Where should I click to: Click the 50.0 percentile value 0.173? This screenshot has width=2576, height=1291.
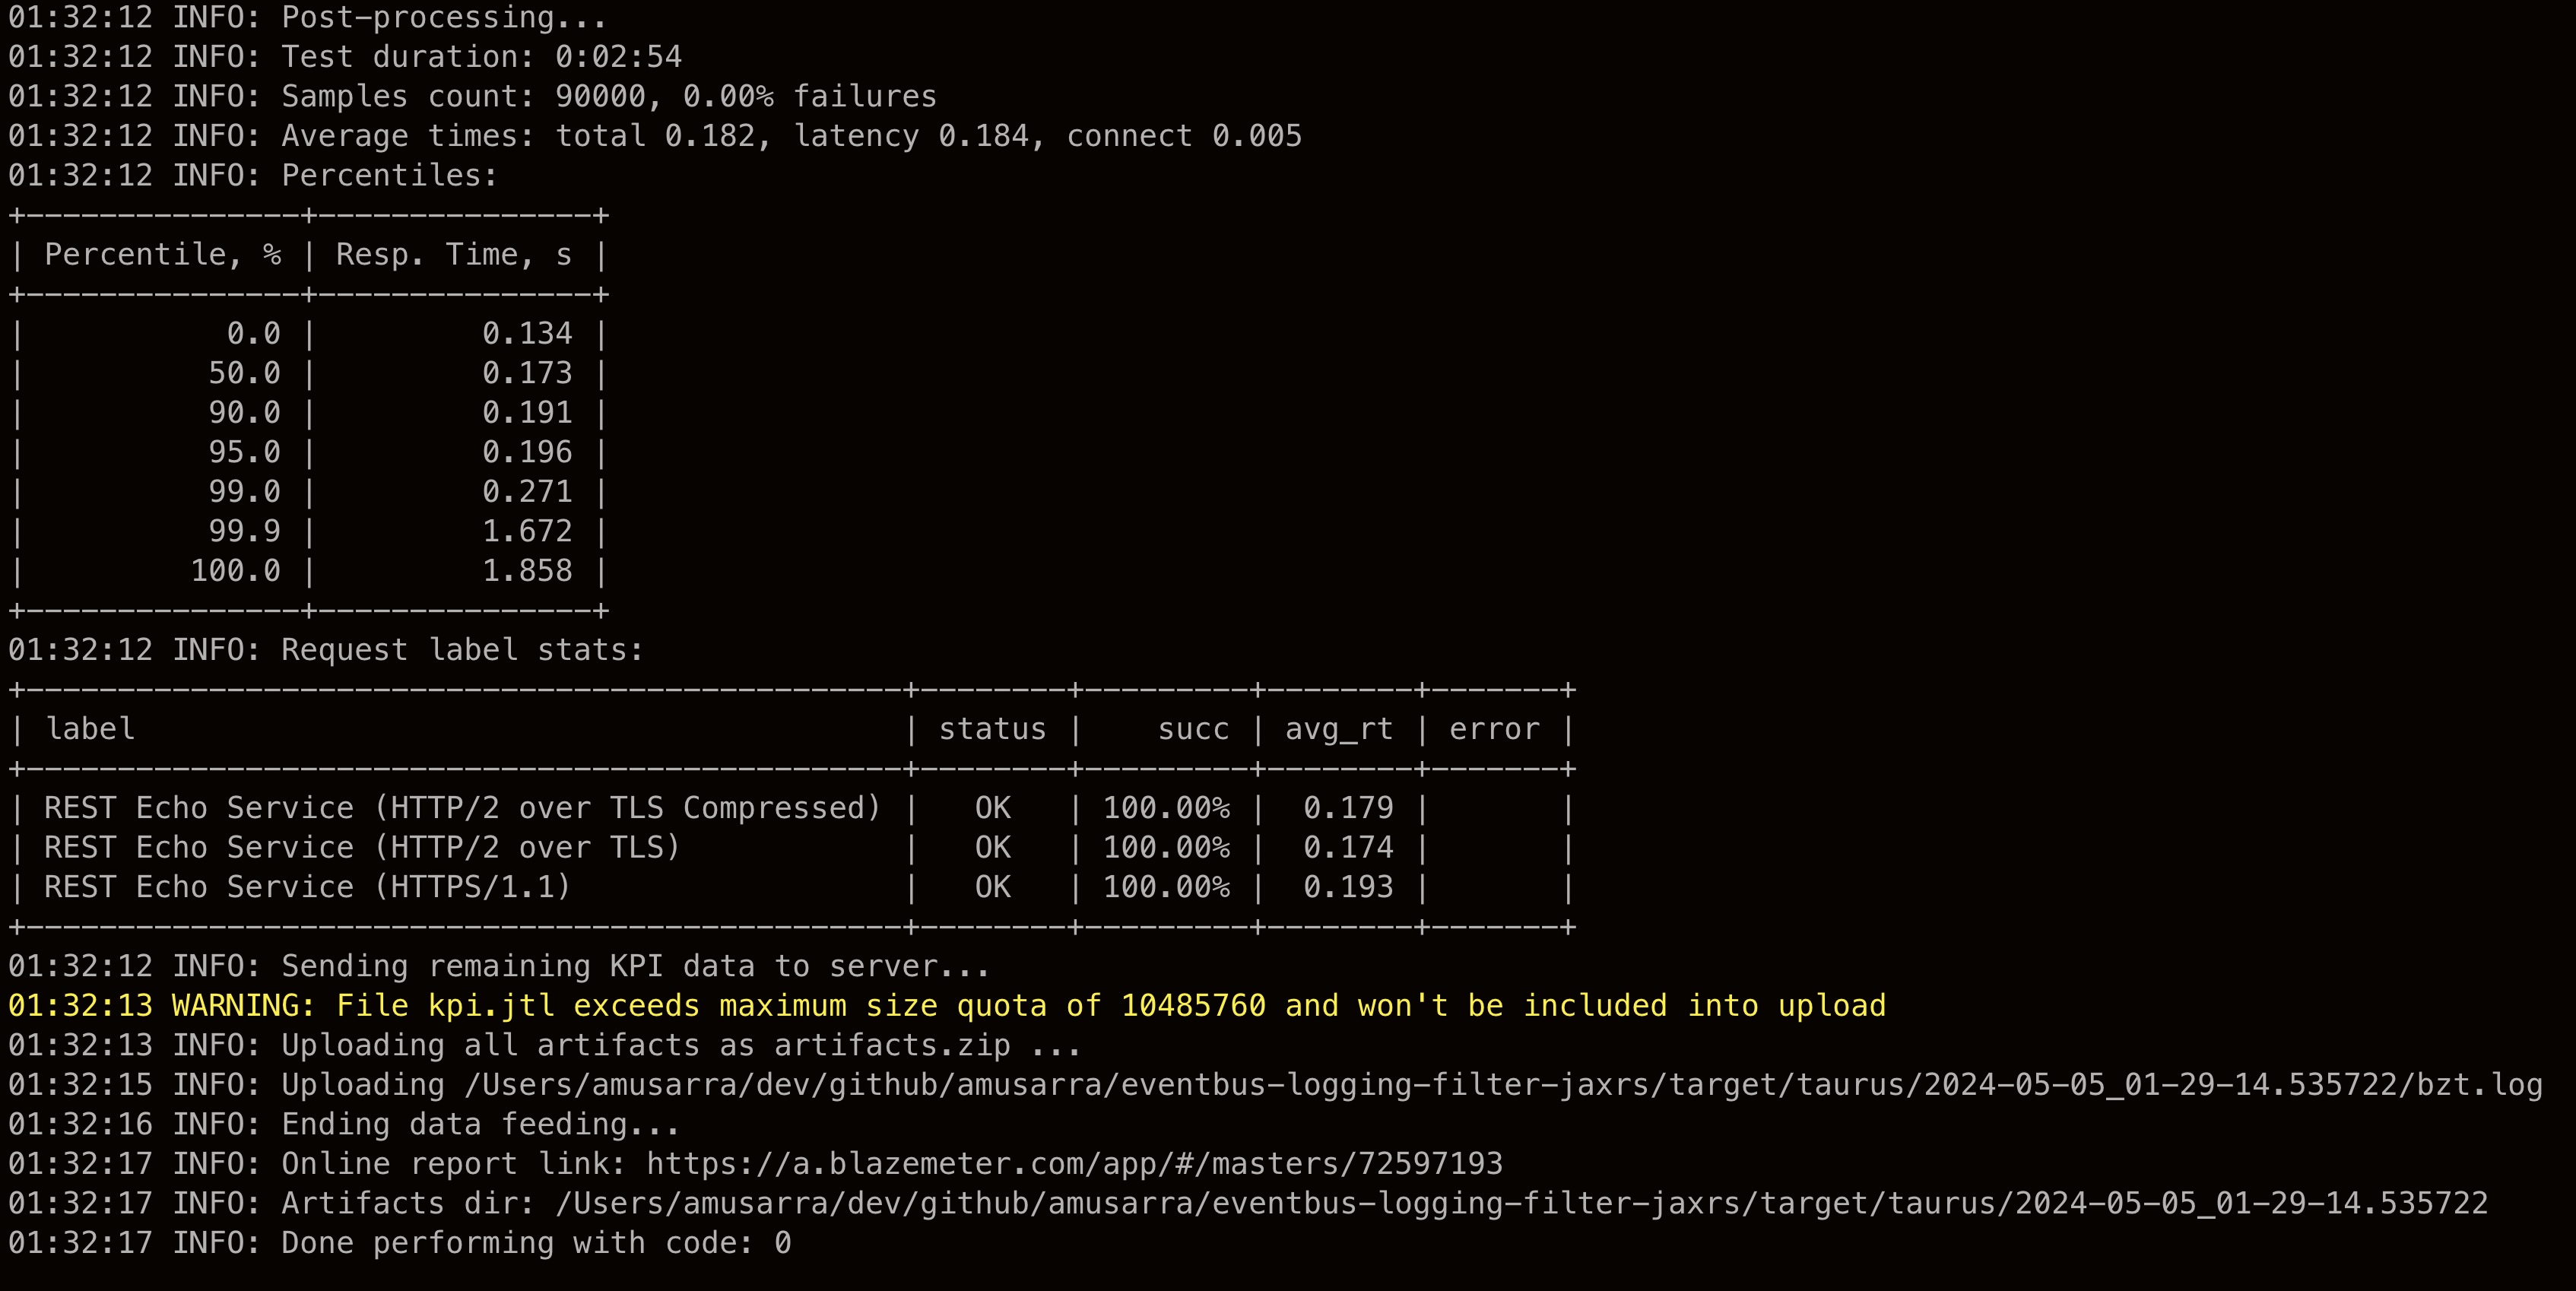coord(527,373)
